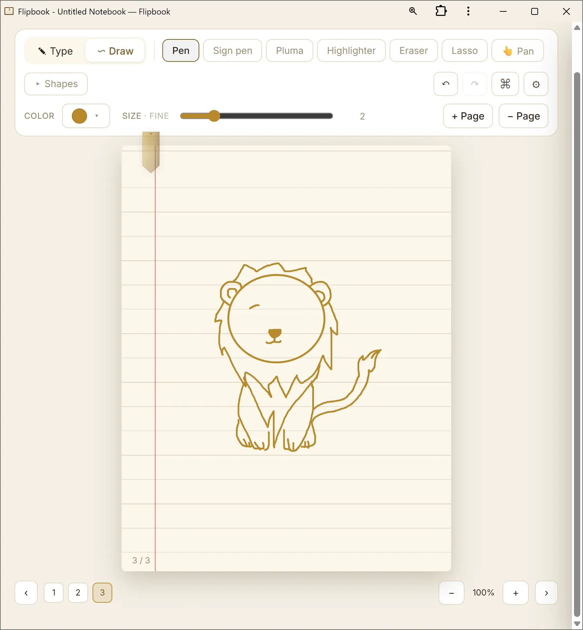583x630 pixels.
Task: Go to next page with right chevron
Action: 546,593
